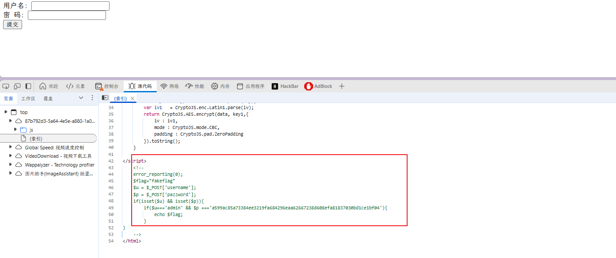
Task: Select the 覆盖 navigator subtab
Action: click(48, 99)
